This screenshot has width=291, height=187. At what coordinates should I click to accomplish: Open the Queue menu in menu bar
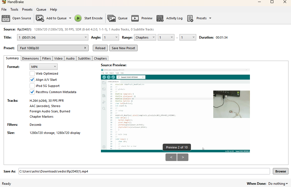click(x=41, y=10)
